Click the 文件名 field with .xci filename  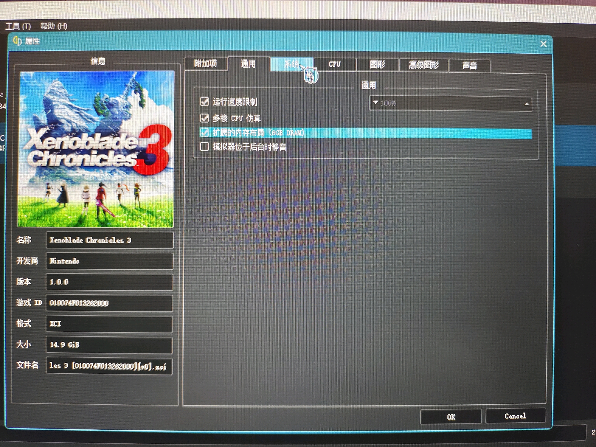point(109,366)
